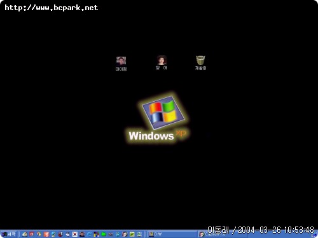This screenshot has width=318, height=238.
Task: Click the multicolor squares quick launch icon
Action: (97, 234)
